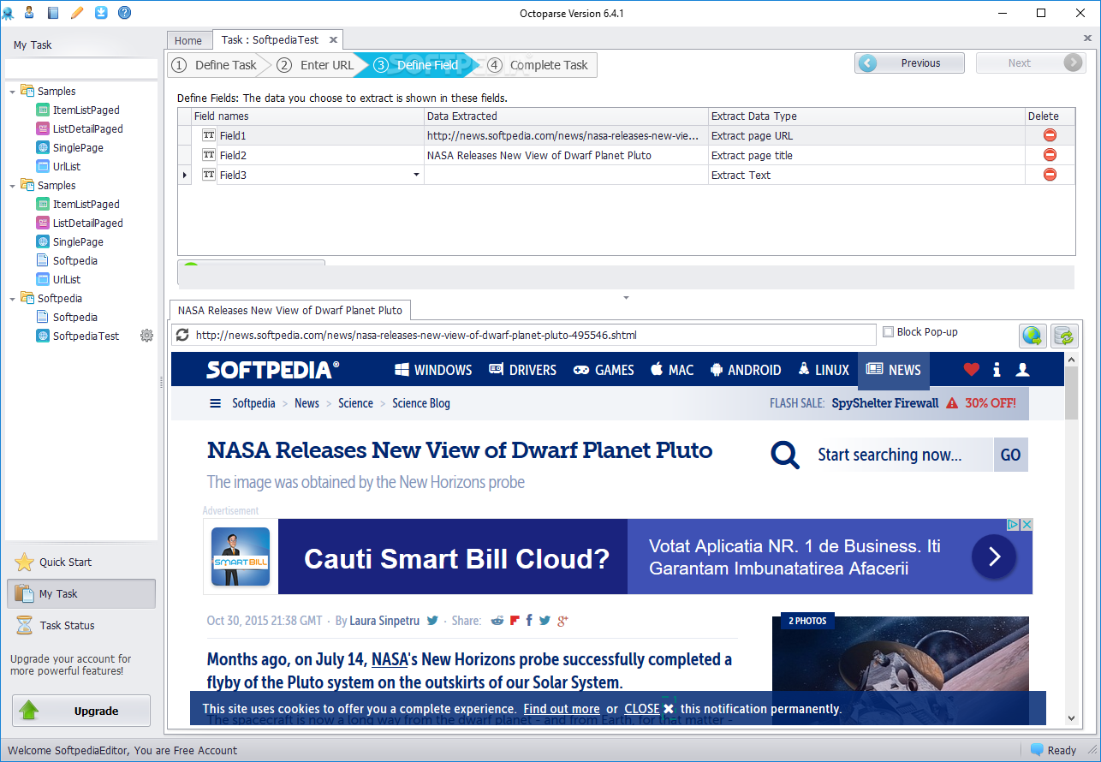Click the ad arrow circle button

pos(994,557)
